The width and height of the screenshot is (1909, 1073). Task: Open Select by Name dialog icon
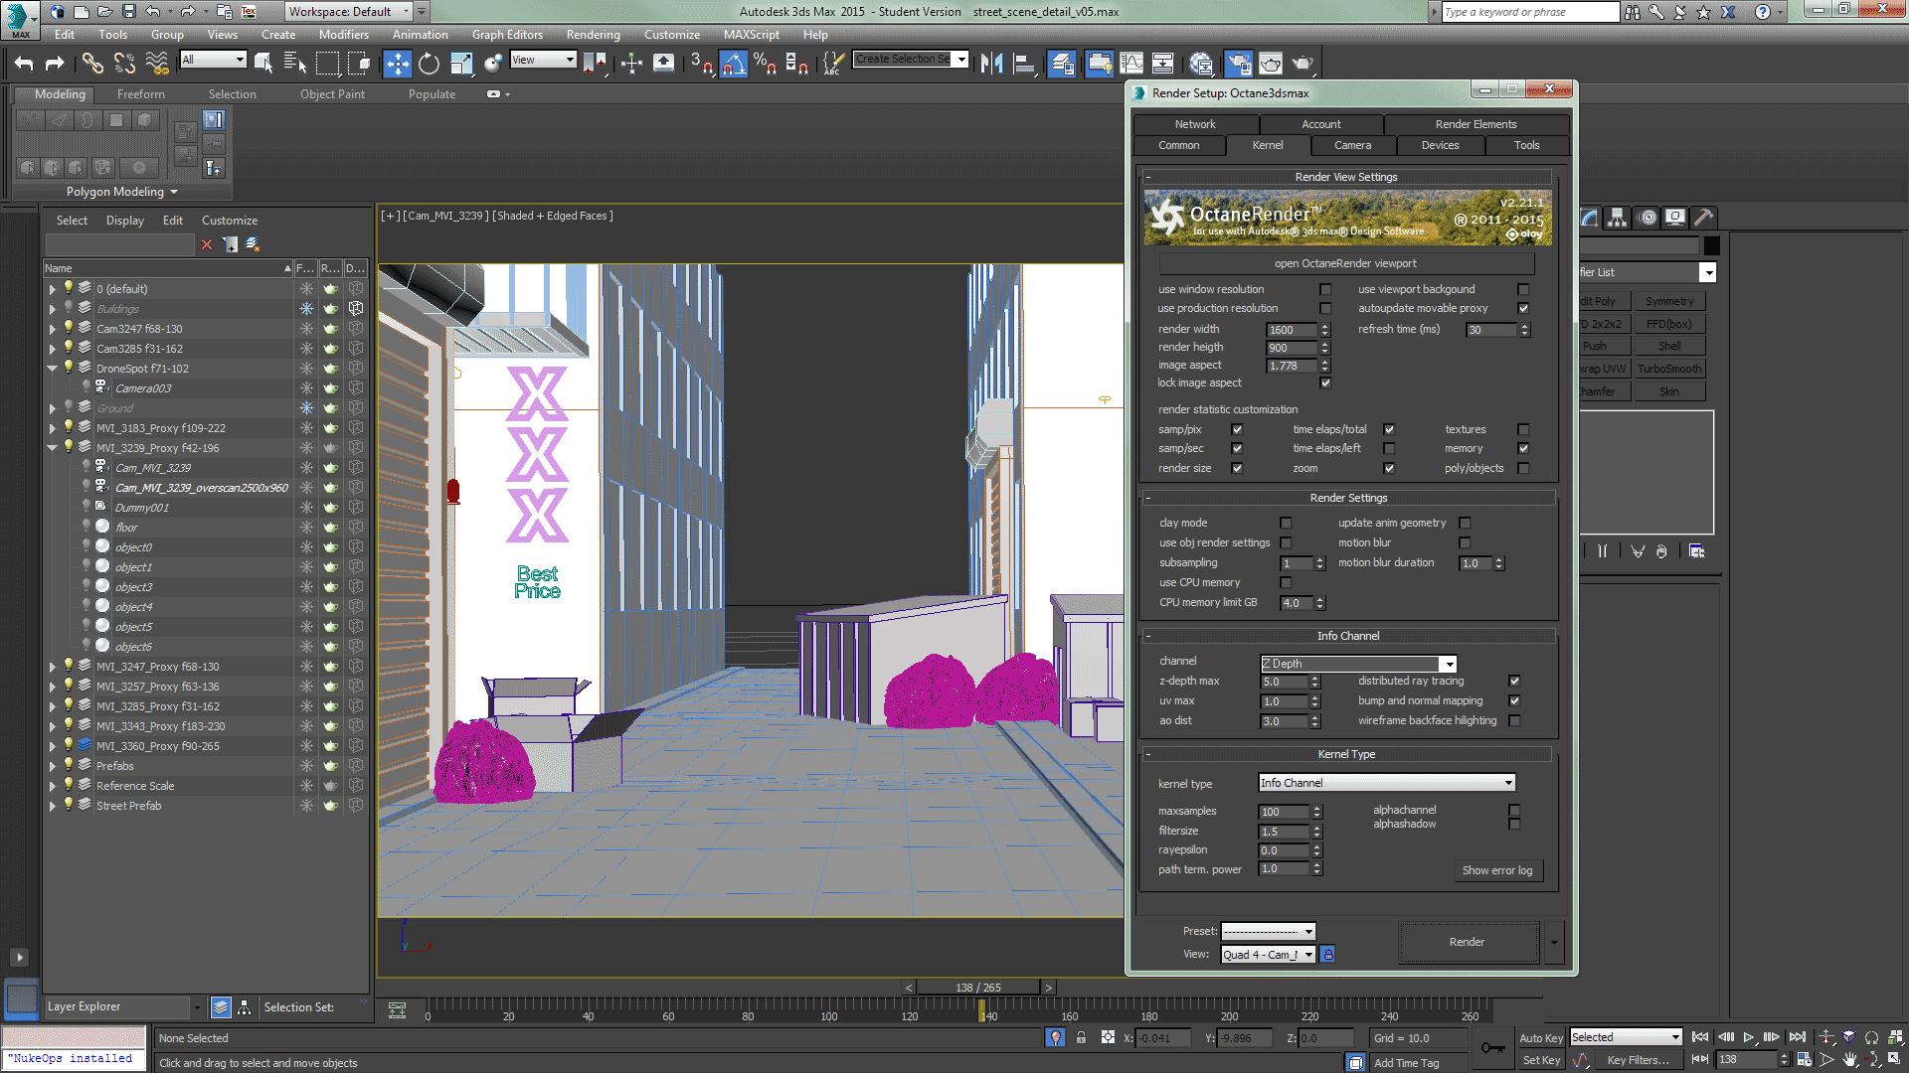pos(295,64)
